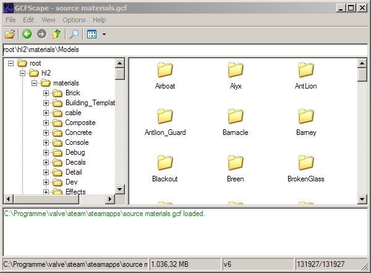Viewport: 371px width, 273px height.
Task: Click file list scroll up arrow
Action: (362, 63)
